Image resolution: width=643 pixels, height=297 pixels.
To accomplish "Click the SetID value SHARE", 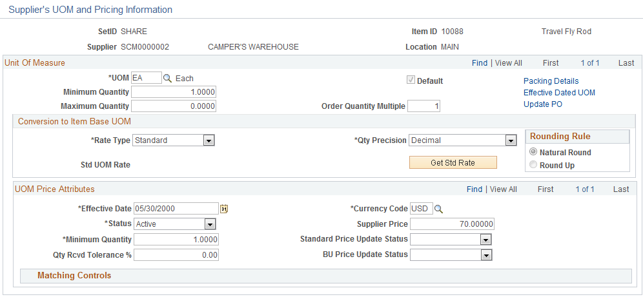I will [x=134, y=32].
